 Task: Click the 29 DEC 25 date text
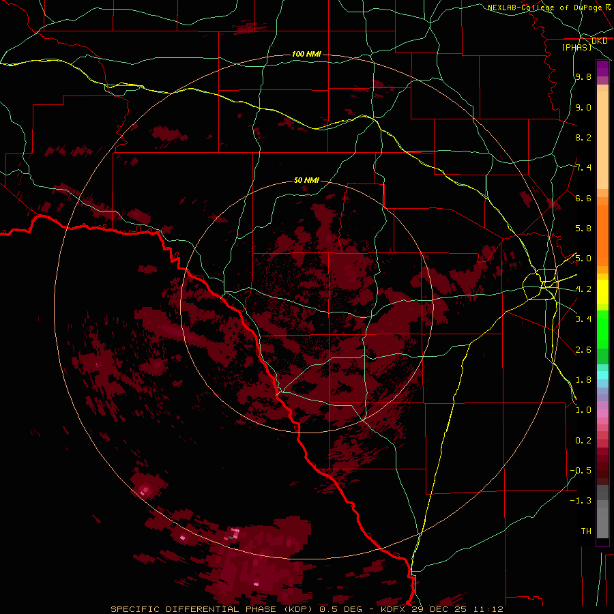(439, 609)
